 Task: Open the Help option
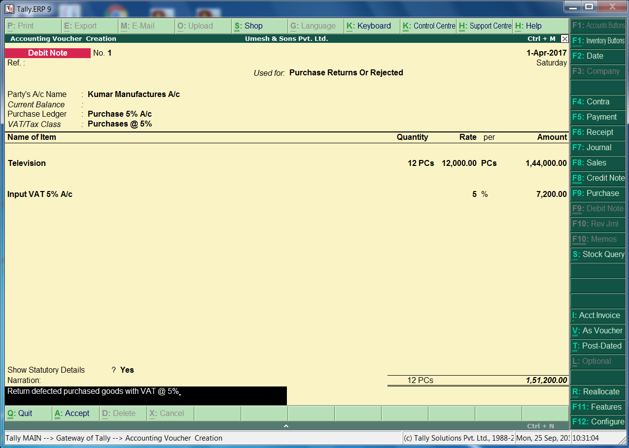(541, 26)
